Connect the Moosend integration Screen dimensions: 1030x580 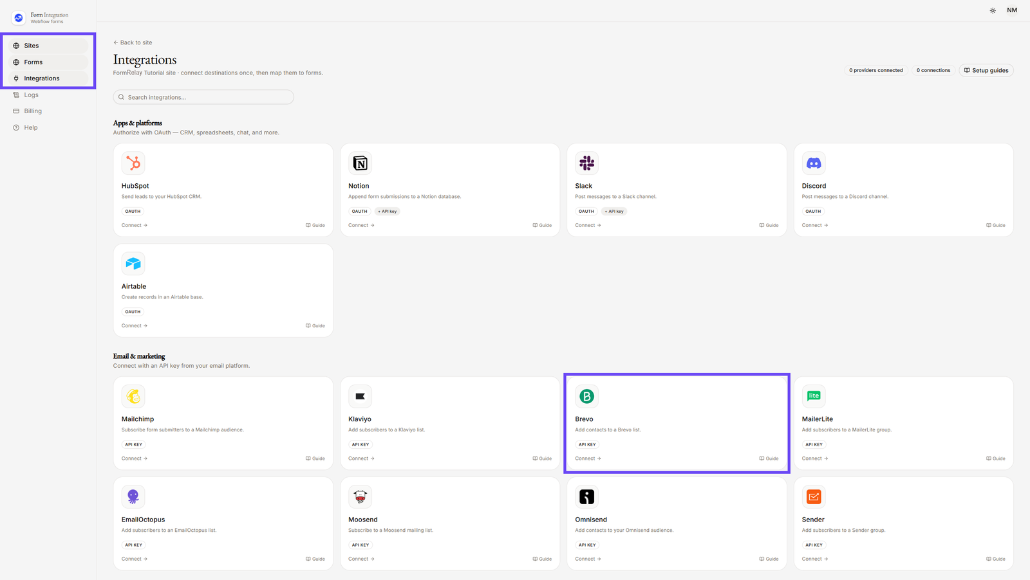tap(361, 559)
